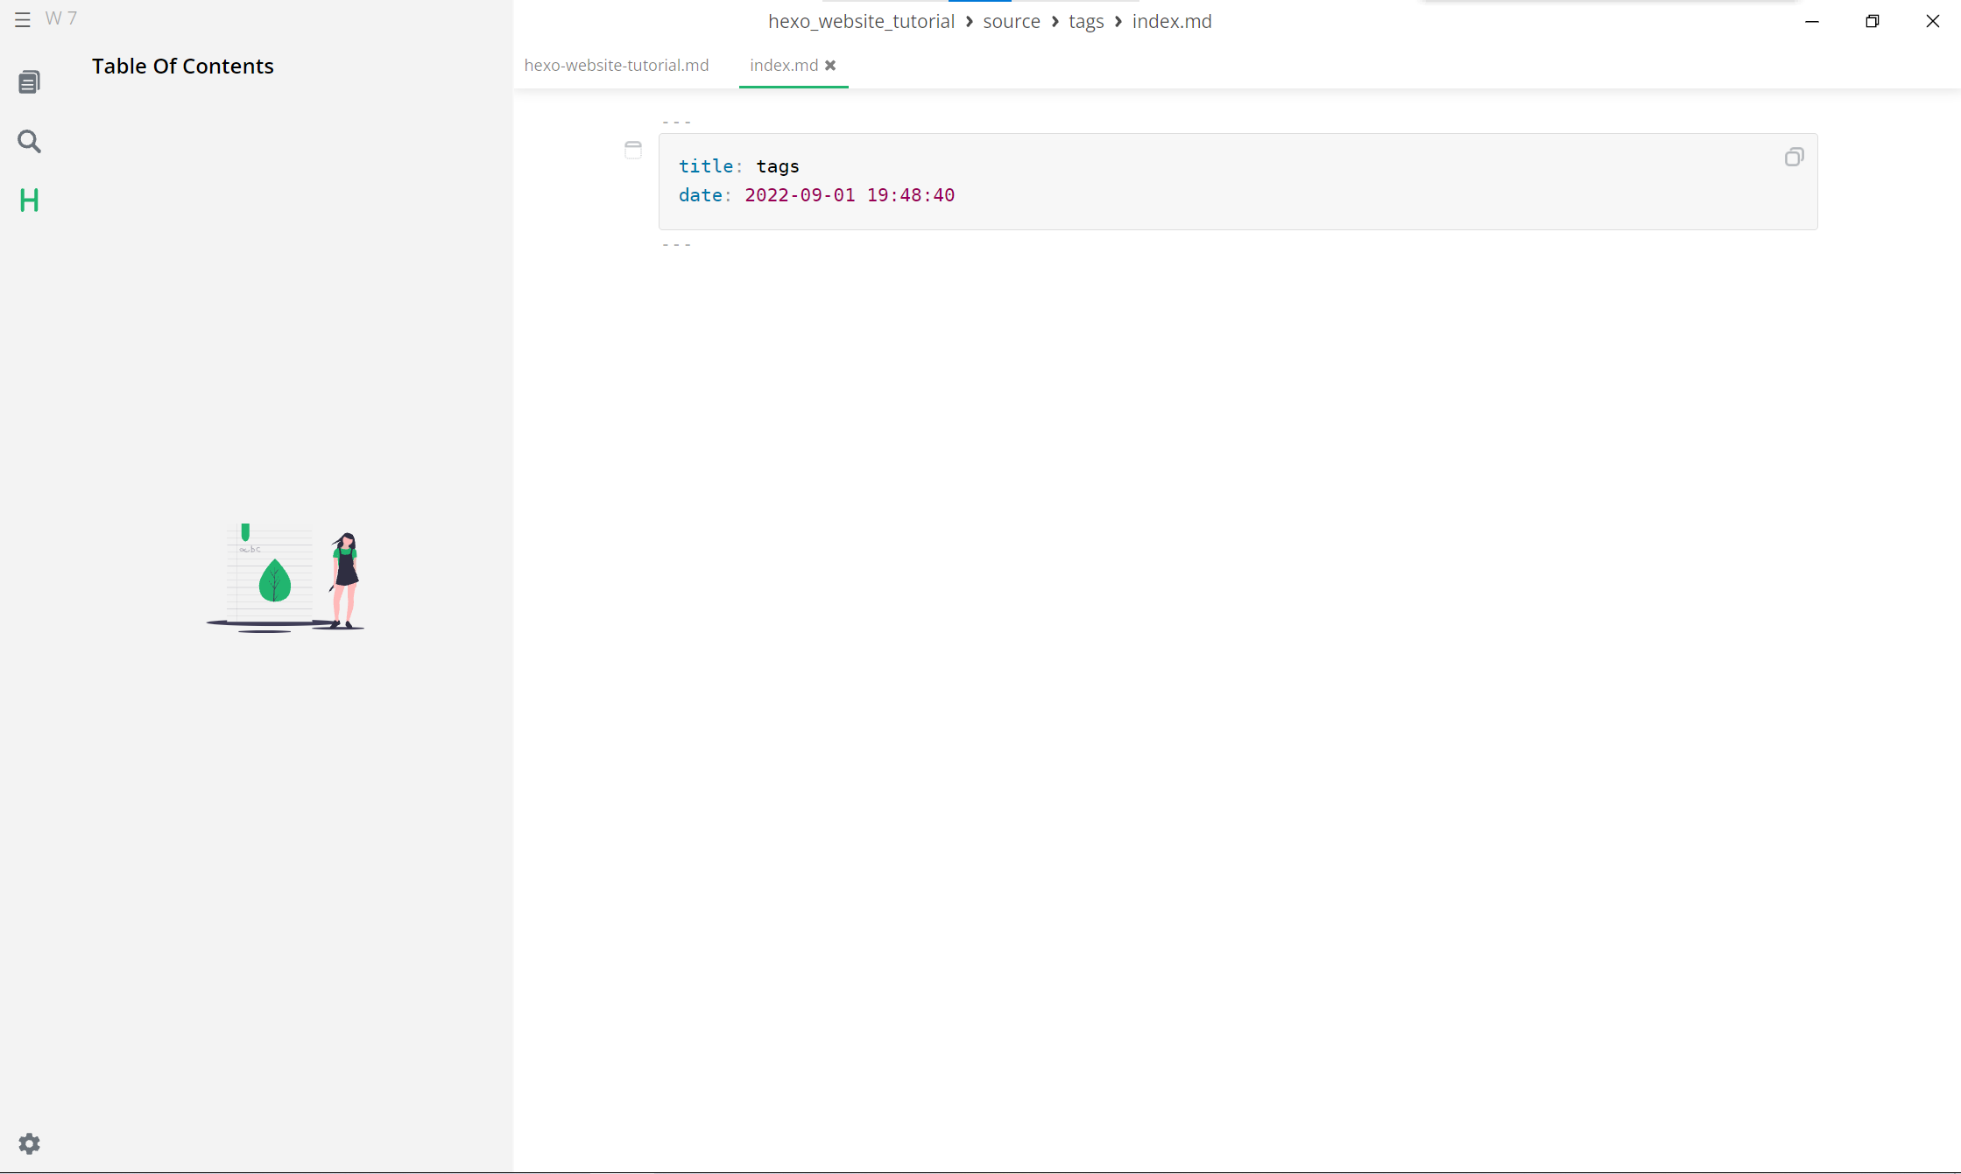Click front matter block icon
The height and width of the screenshot is (1174, 1961).
click(x=633, y=150)
